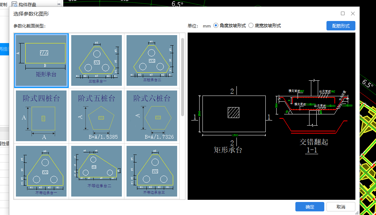This screenshot has width=376, height=215.
Task: Select the 不等边承台二 thumbnail
Action: tap(97, 171)
